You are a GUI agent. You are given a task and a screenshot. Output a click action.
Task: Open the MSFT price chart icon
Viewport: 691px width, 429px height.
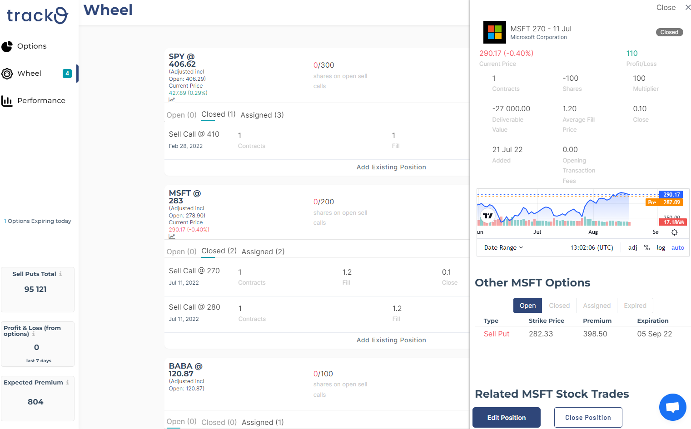click(172, 237)
